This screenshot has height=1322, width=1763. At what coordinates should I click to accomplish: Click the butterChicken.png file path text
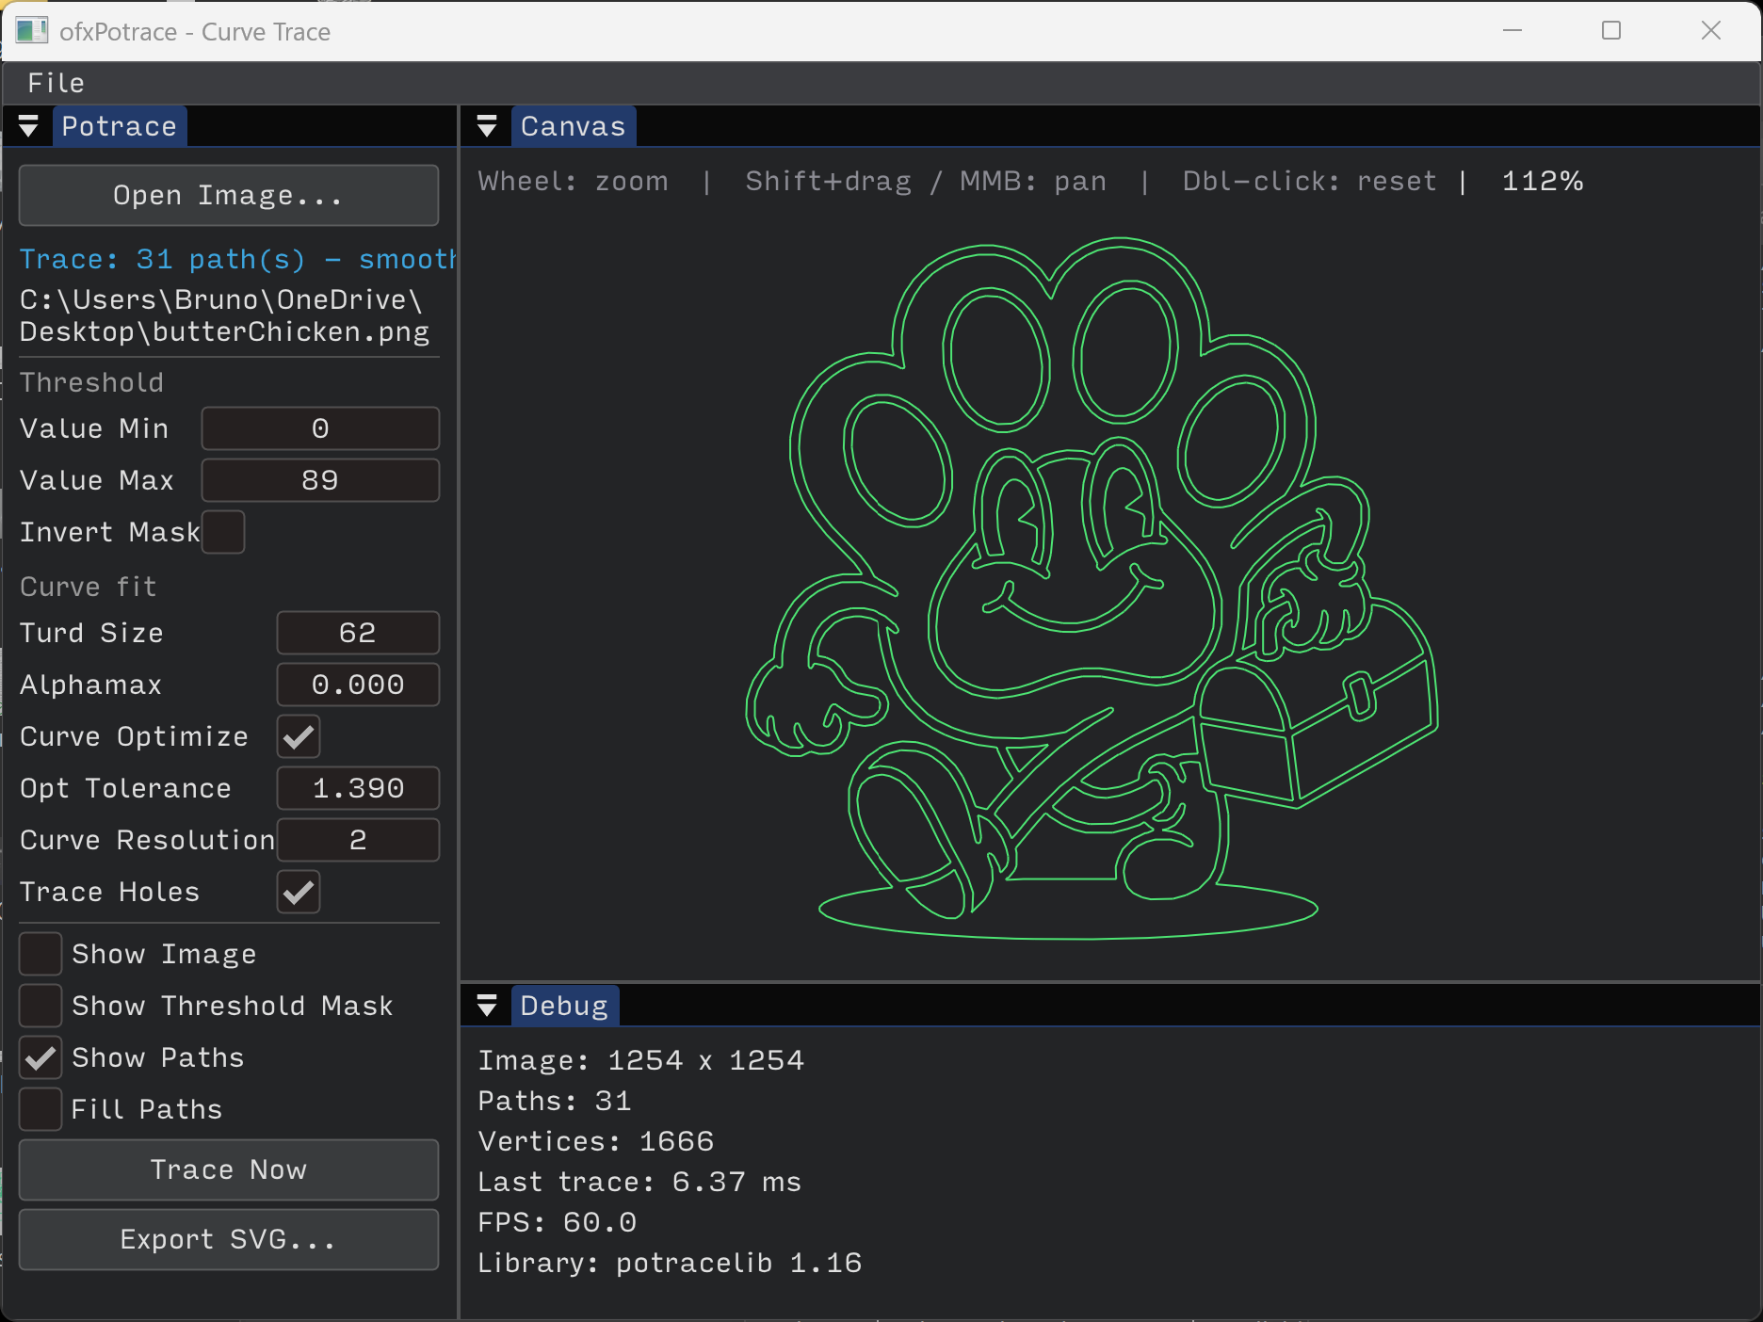(x=224, y=315)
